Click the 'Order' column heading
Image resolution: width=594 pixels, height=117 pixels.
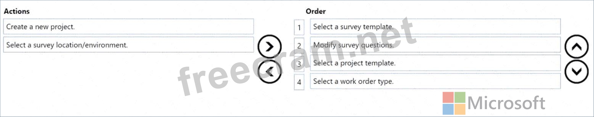(x=316, y=11)
